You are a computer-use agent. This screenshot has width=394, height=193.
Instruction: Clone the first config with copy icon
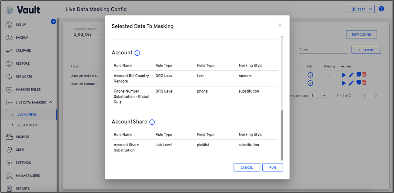(358, 75)
